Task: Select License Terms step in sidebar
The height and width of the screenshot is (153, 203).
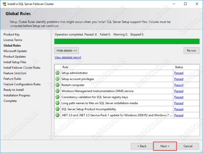Action: click(x=13, y=40)
